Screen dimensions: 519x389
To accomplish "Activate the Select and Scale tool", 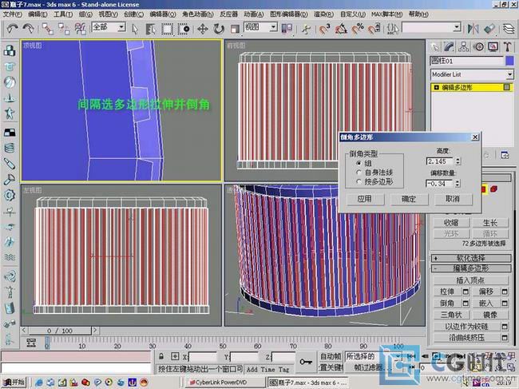I will point(235,29).
